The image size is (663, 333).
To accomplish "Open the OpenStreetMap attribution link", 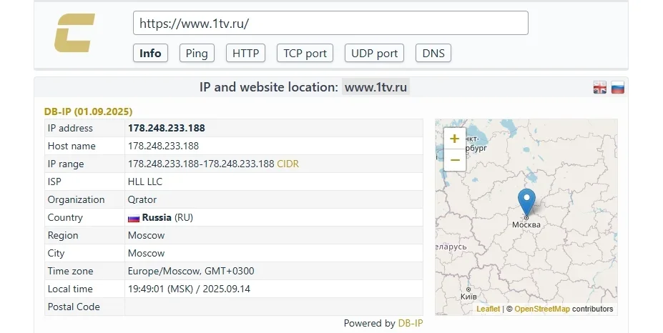I will pos(542,309).
